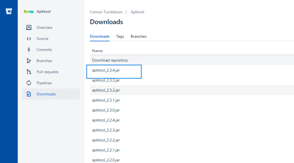
Task: Click the Apktool repository logo
Action: 29,11
